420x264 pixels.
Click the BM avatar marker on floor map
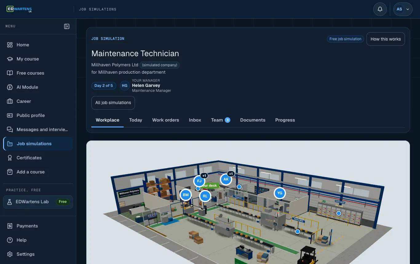coord(186,195)
